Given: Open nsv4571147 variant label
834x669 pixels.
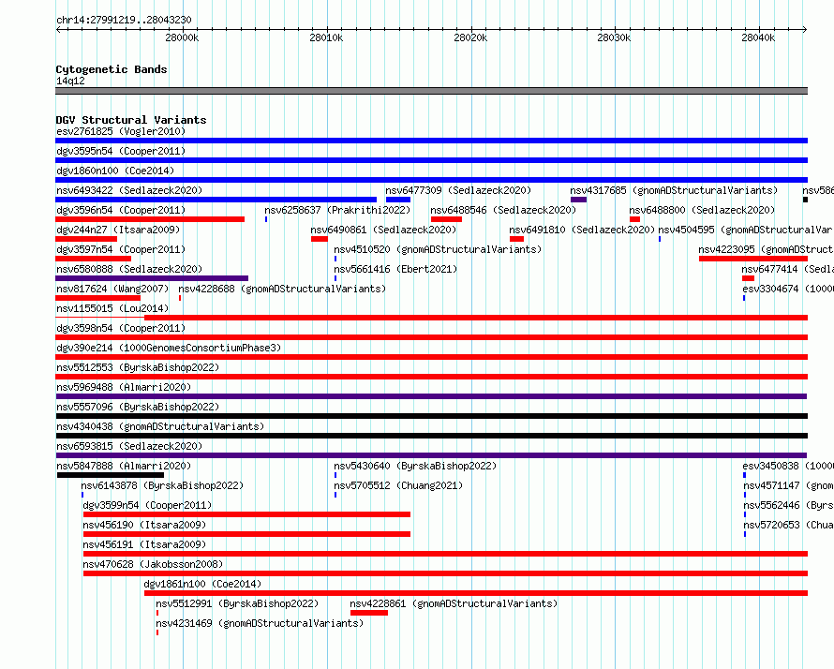Looking at the screenshot, I should coord(788,485).
